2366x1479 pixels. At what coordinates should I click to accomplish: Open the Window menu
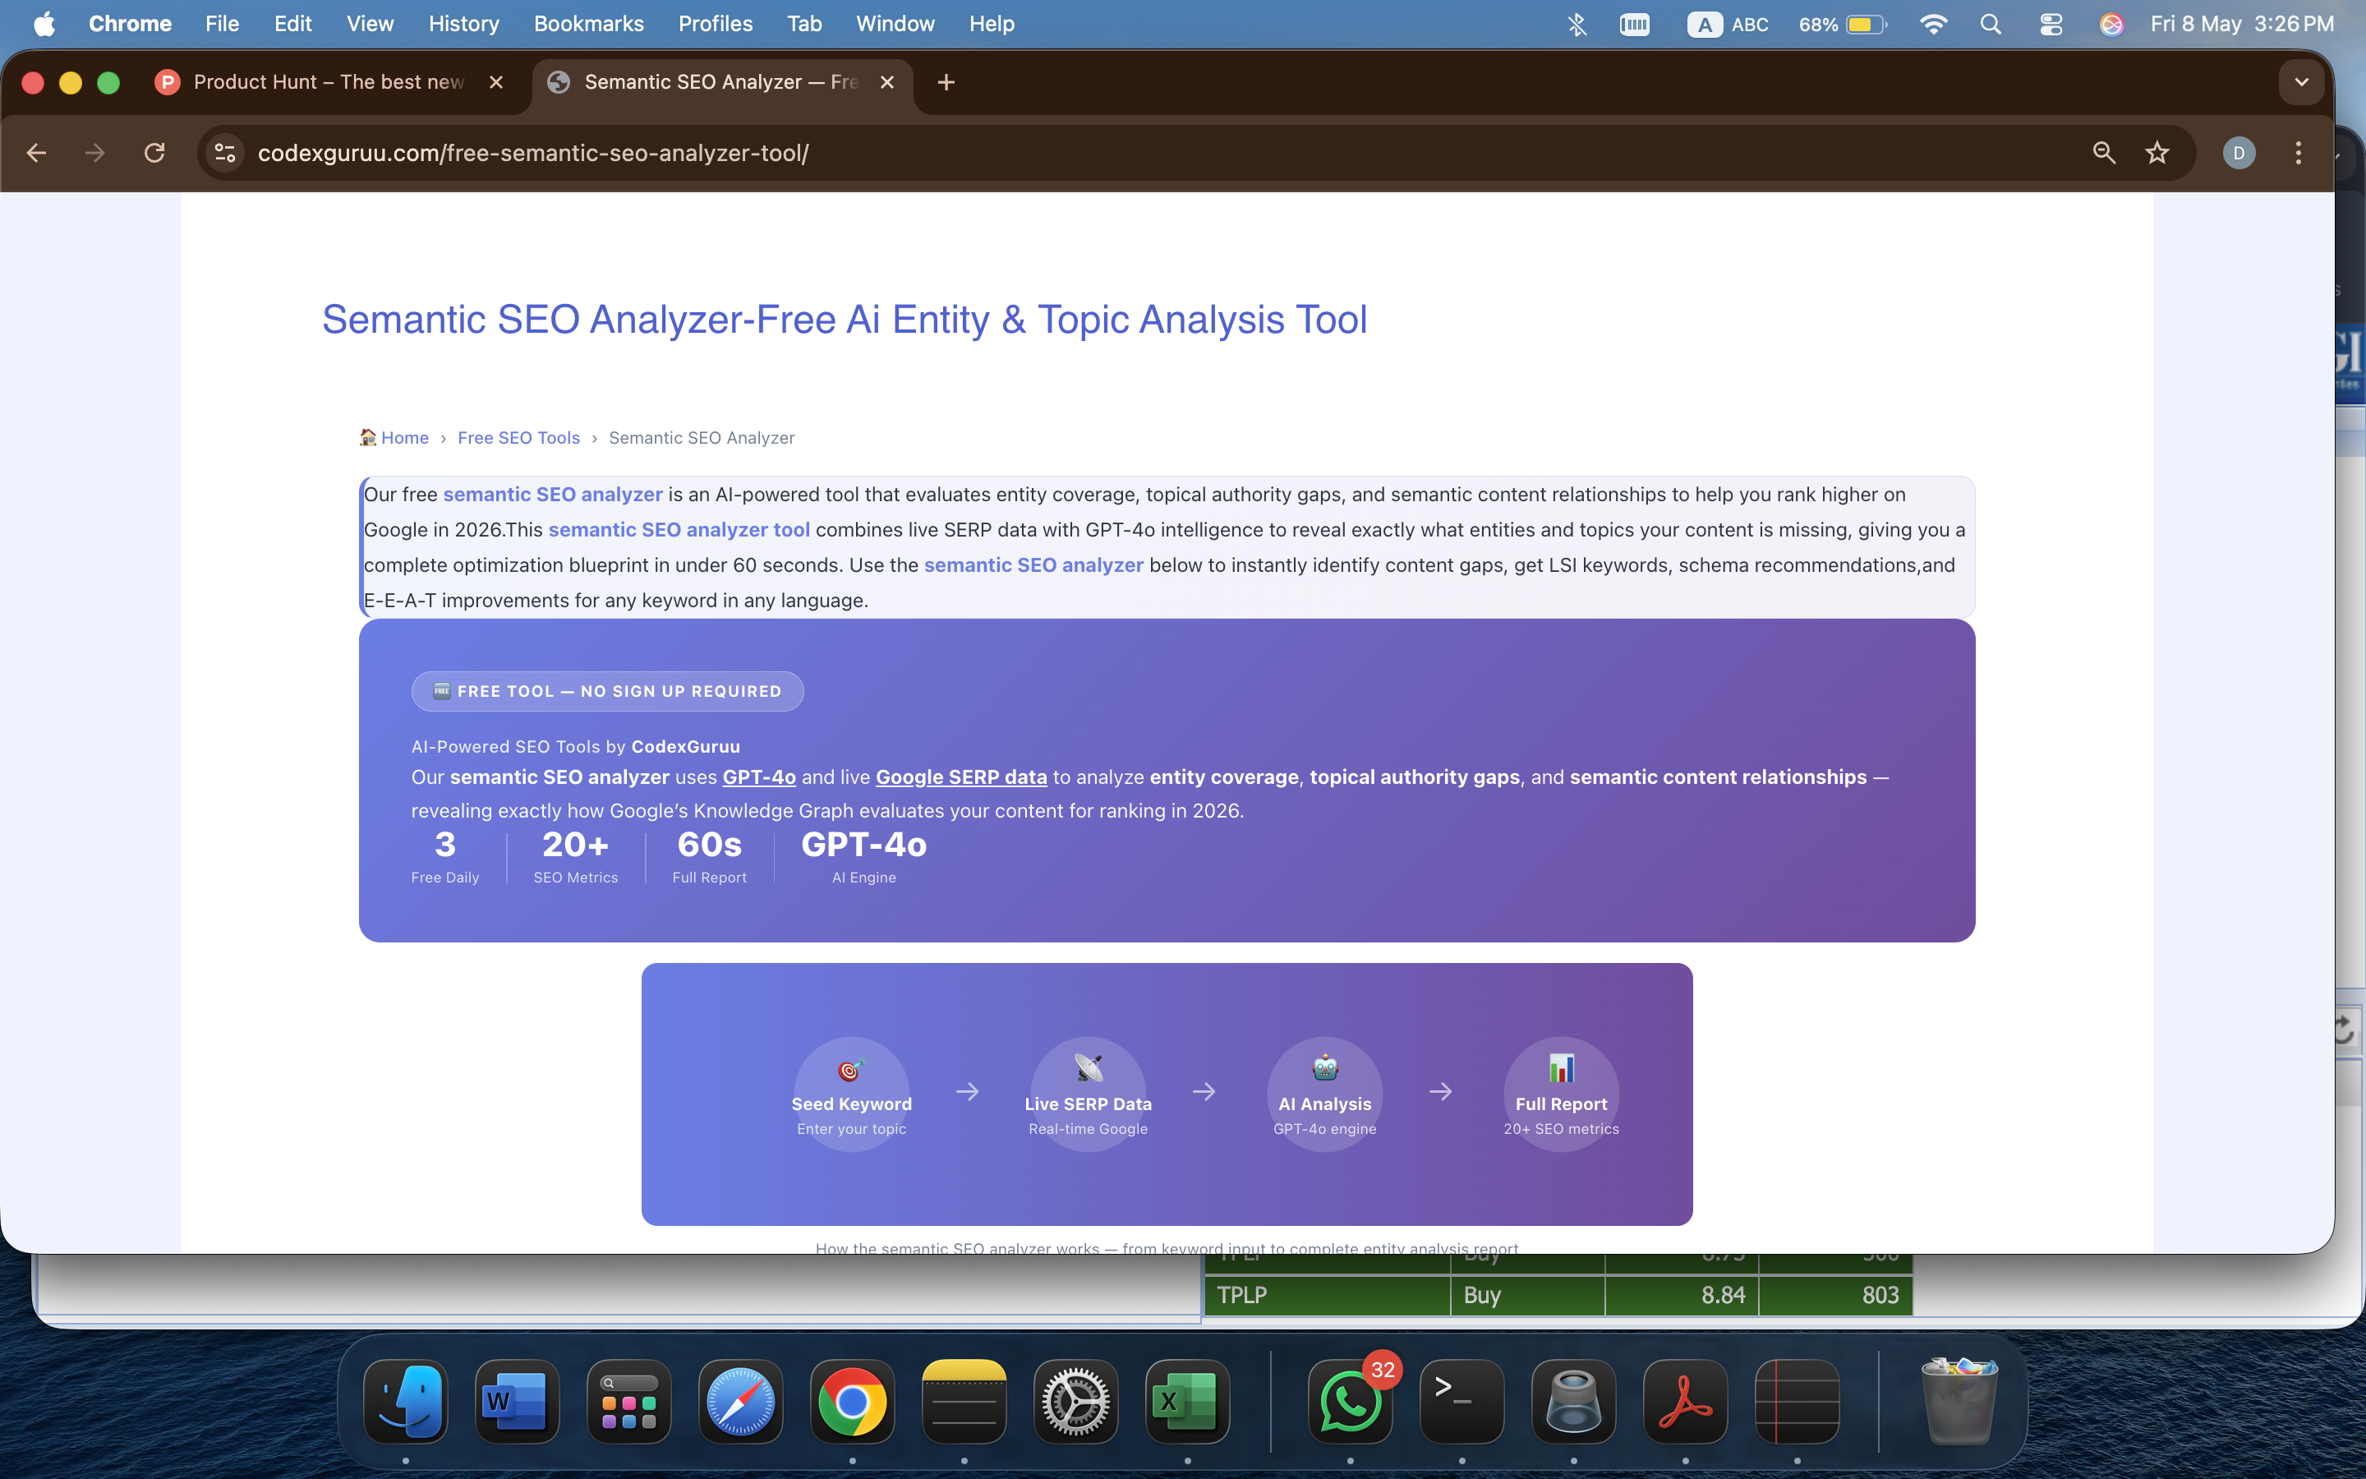(x=895, y=24)
